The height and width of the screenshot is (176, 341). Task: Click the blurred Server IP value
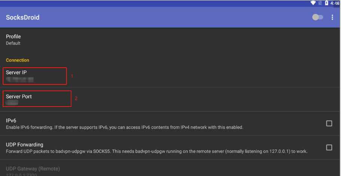pos(20,80)
